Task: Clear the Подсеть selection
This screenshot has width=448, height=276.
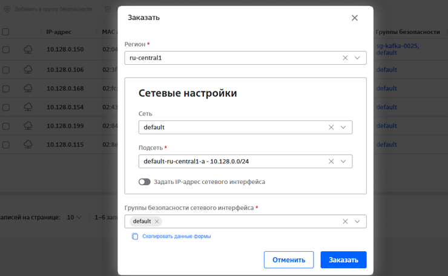Action: (331, 162)
